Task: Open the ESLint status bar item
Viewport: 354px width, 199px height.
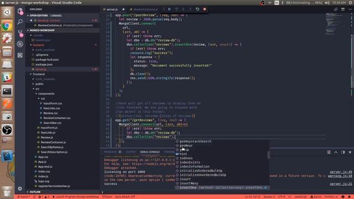Action: click(316, 197)
